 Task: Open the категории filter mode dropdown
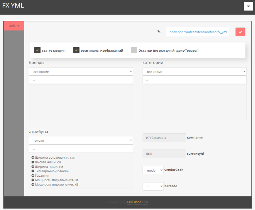(194, 72)
